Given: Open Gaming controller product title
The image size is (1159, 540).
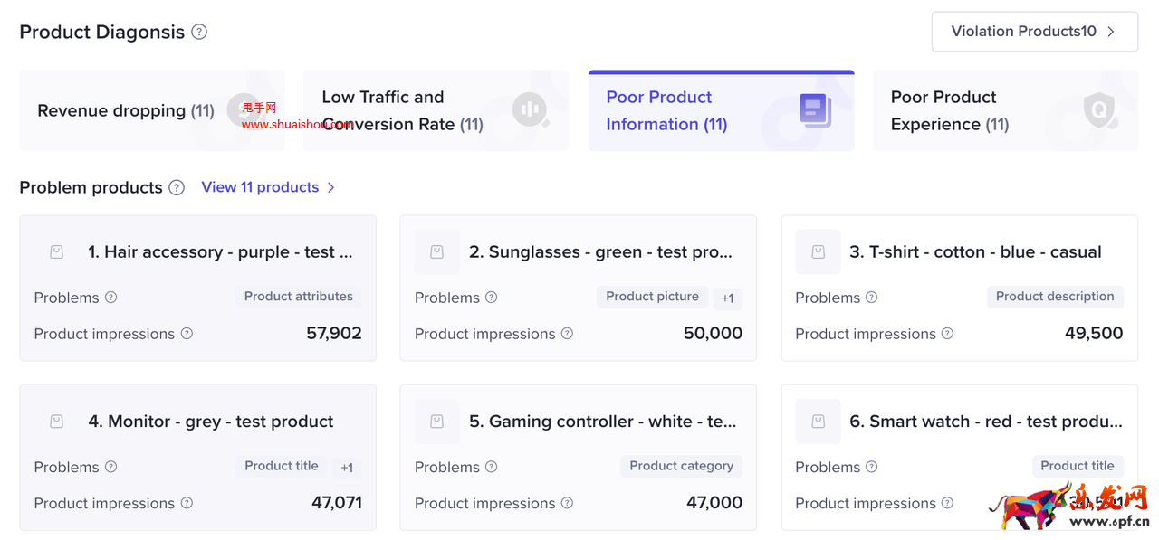Looking at the screenshot, I should click(x=602, y=422).
